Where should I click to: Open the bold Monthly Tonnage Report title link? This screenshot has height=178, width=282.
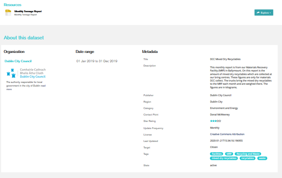[28, 11]
